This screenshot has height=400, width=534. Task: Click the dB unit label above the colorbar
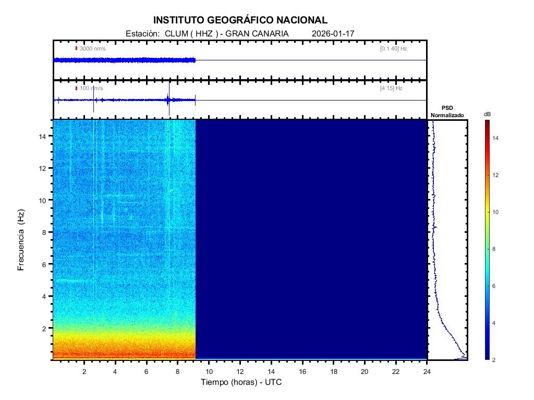487,114
